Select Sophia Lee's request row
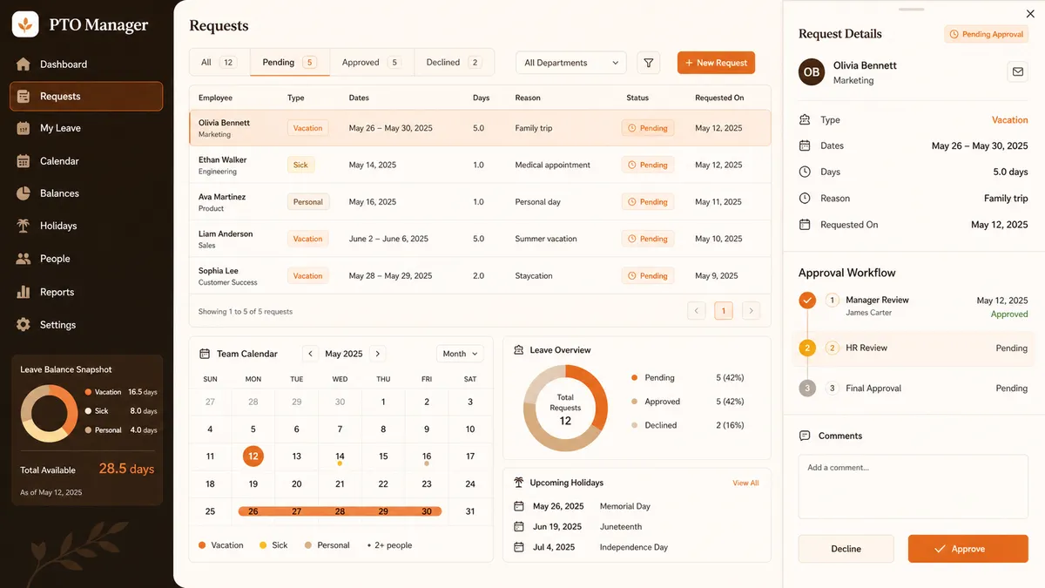 (x=480, y=276)
